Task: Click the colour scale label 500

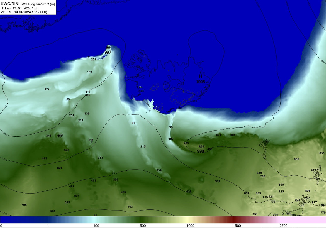Action: pyautogui.click(x=143, y=226)
